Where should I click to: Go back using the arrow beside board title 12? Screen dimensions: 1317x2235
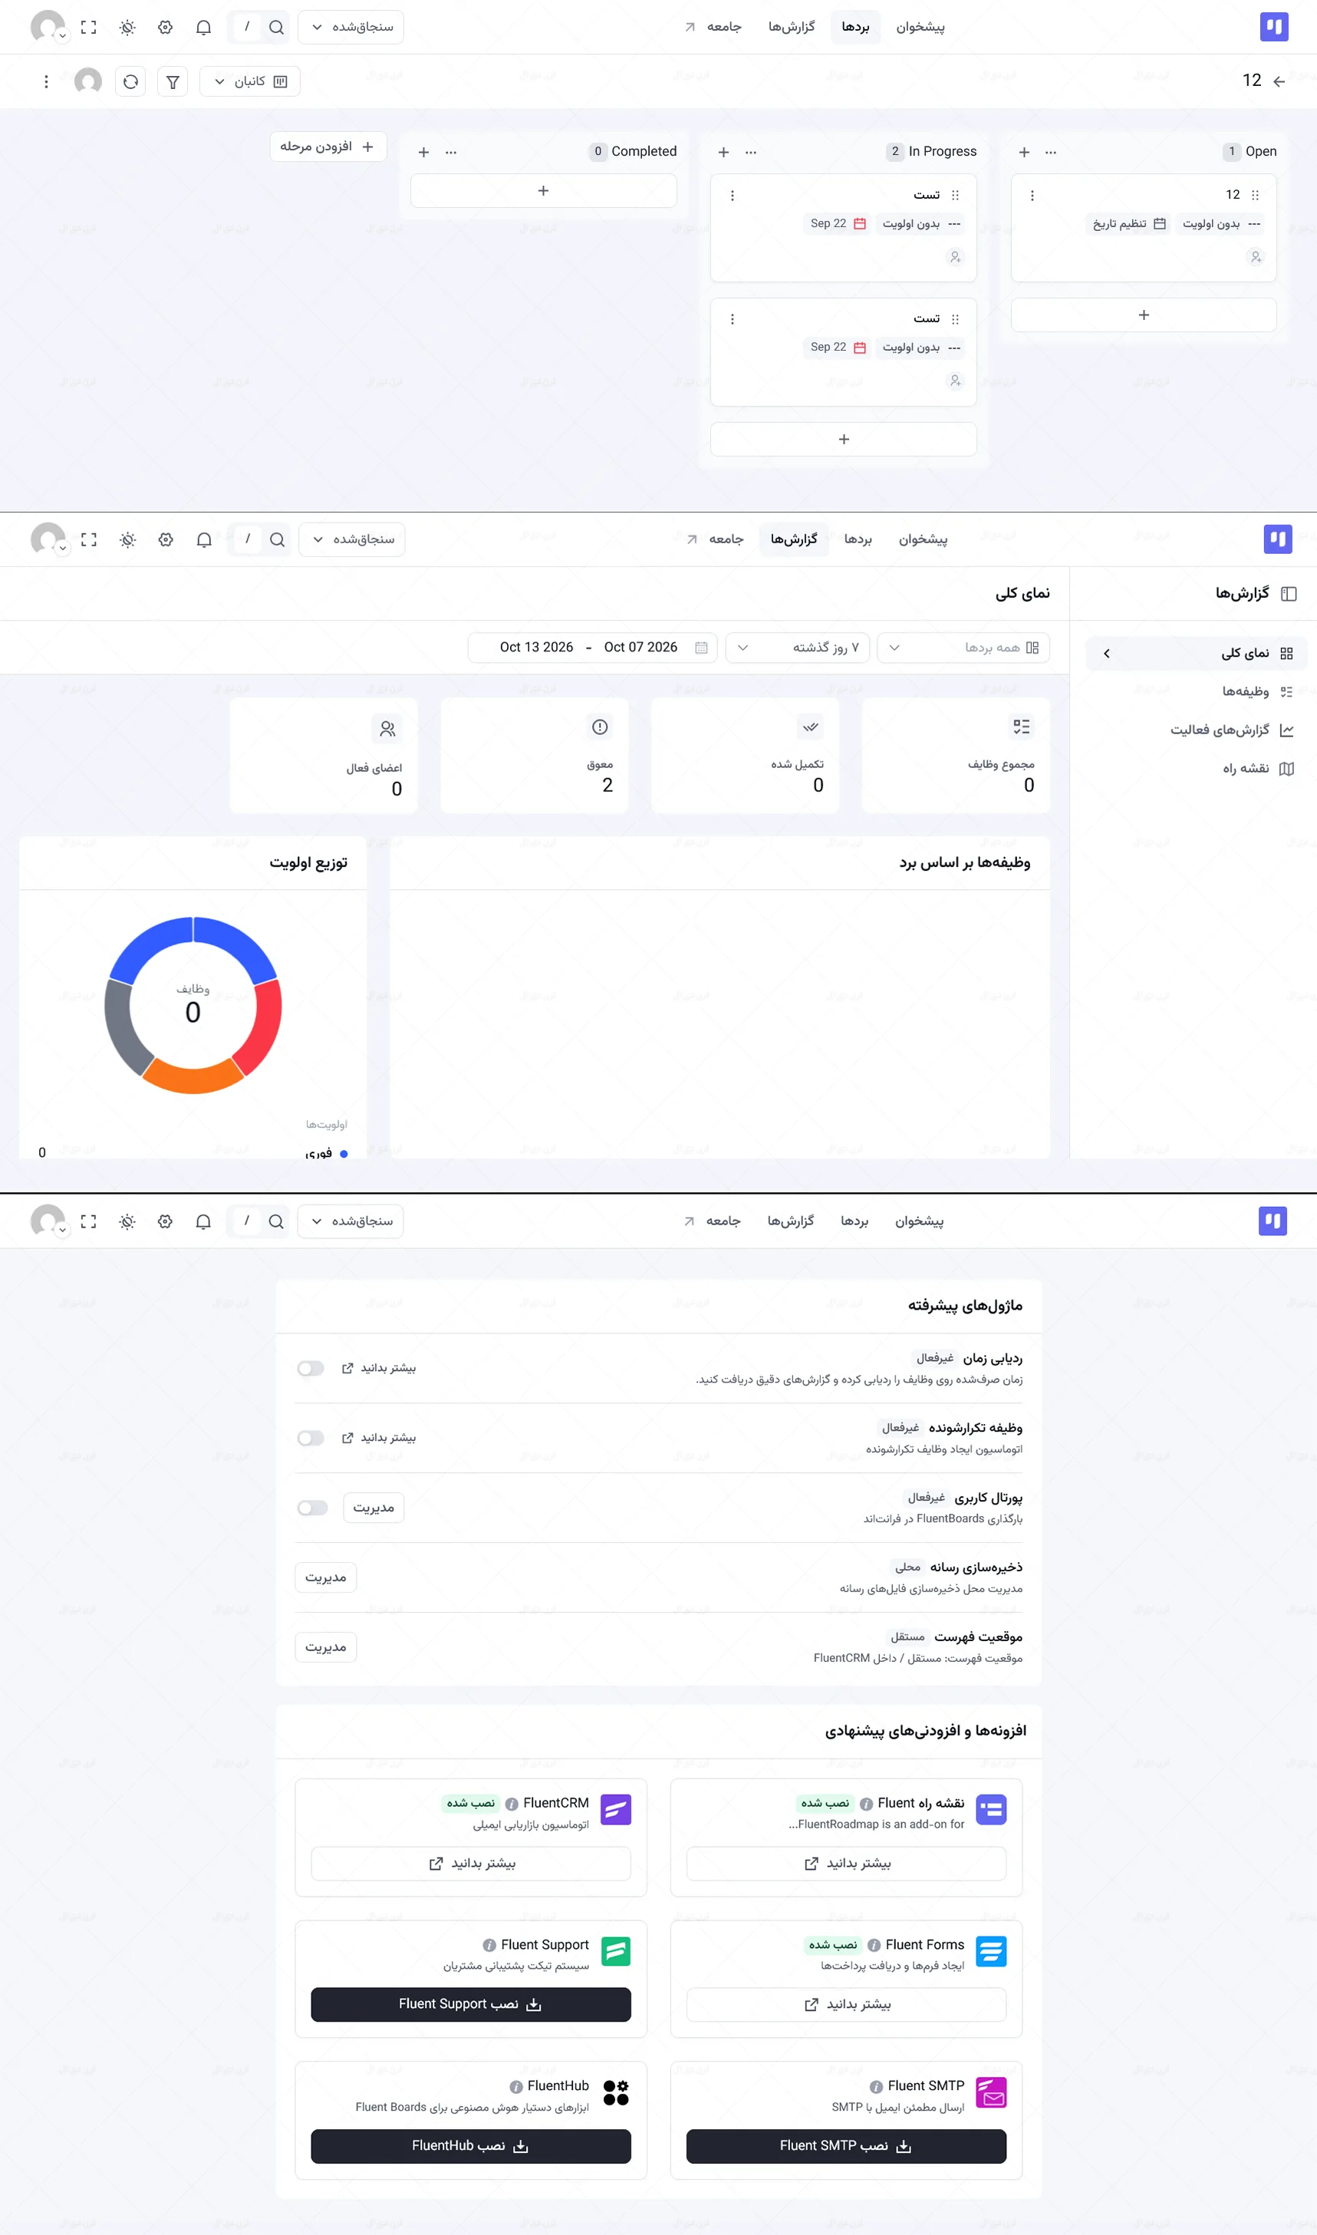(x=1279, y=81)
